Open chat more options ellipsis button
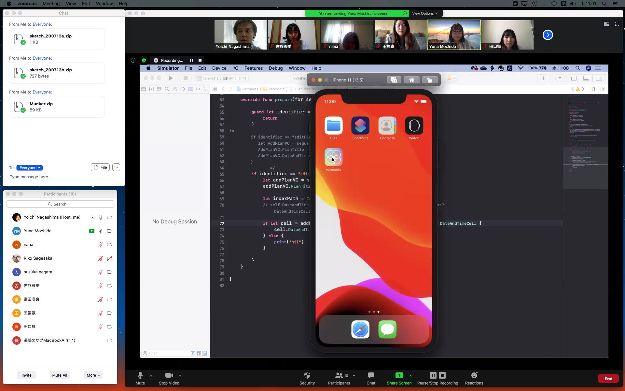The height and width of the screenshot is (391, 625). coord(116,167)
